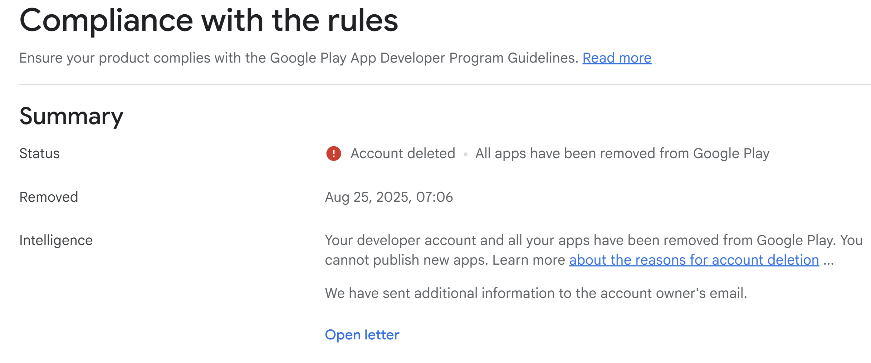This screenshot has height=363, width=871.
Task: Click the Intelligence row label
Action: 56,240
